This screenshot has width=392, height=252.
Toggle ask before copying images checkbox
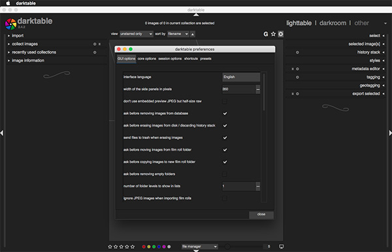pyautogui.click(x=225, y=162)
